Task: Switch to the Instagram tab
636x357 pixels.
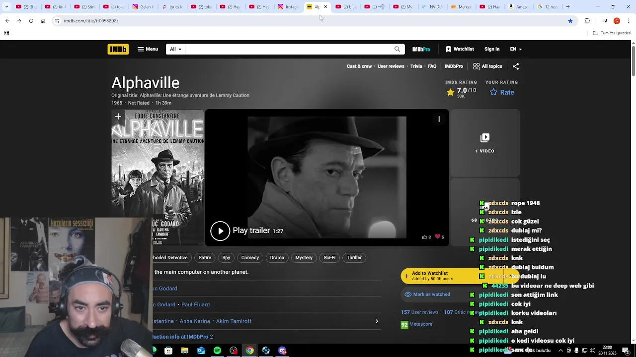Action: [288, 7]
